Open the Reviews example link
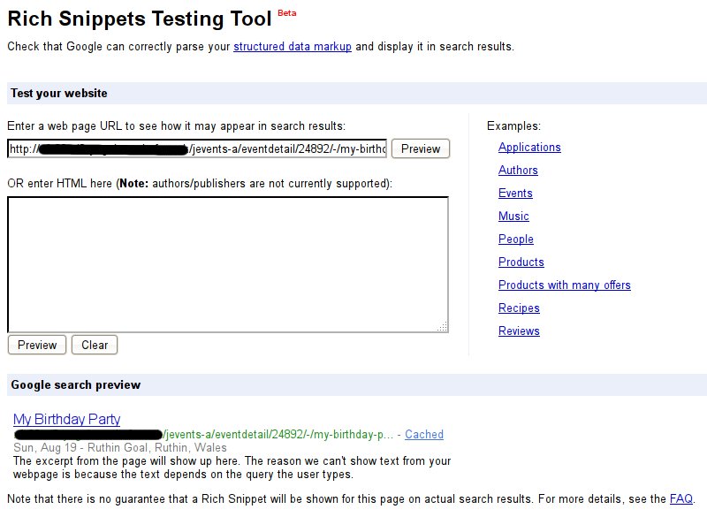 click(519, 331)
